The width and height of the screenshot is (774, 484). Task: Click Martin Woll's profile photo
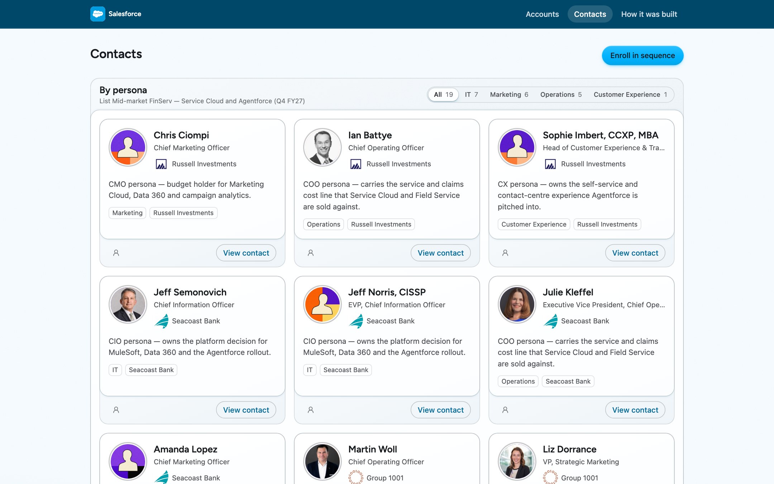coord(322,461)
